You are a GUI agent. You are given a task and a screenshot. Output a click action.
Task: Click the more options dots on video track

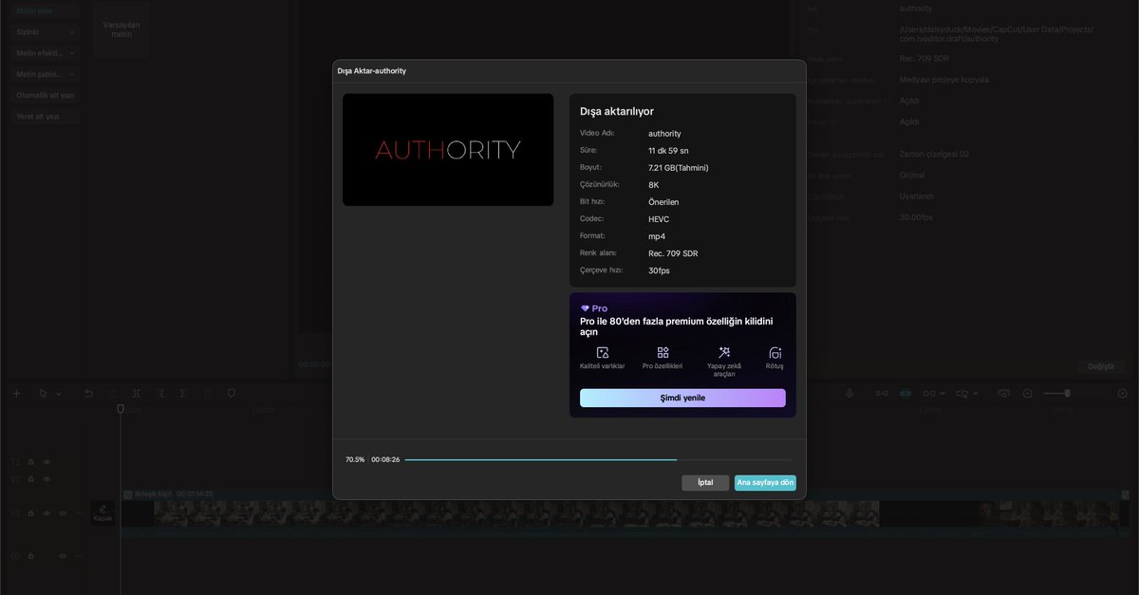click(79, 512)
